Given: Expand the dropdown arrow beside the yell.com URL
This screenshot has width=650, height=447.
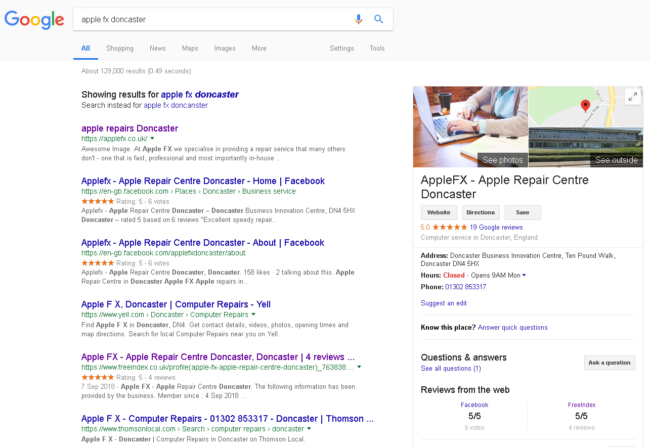Looking at the screenshot, I should pos(253,315).
